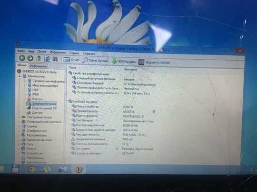This screenshot has height=192, width=257.
Task: Click the green Forward arrow button
Action: point(30,58)
